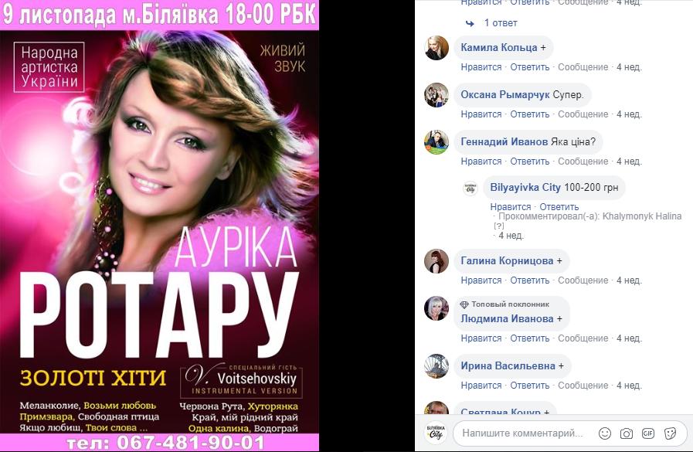Attach a photo using the camera icon
693x452 pixels.
click(x=627, y=433)
